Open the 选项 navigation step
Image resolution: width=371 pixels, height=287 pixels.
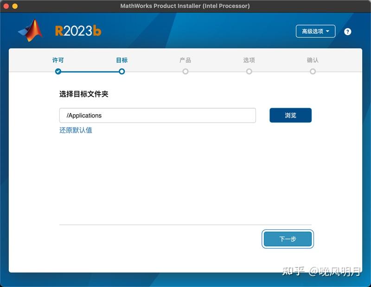(249, 60)
